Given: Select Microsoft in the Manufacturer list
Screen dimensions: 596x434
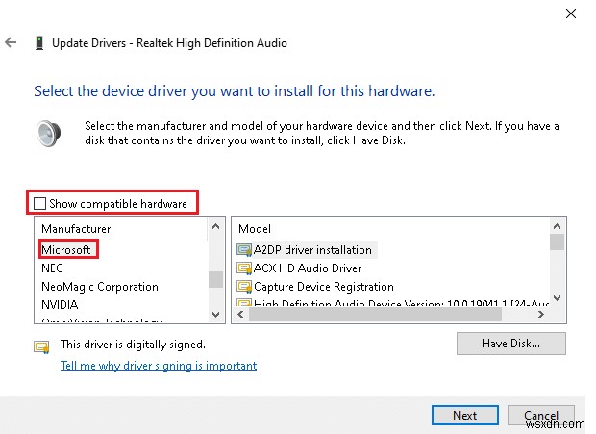Looking at the screenshot, I should (66, 250).
